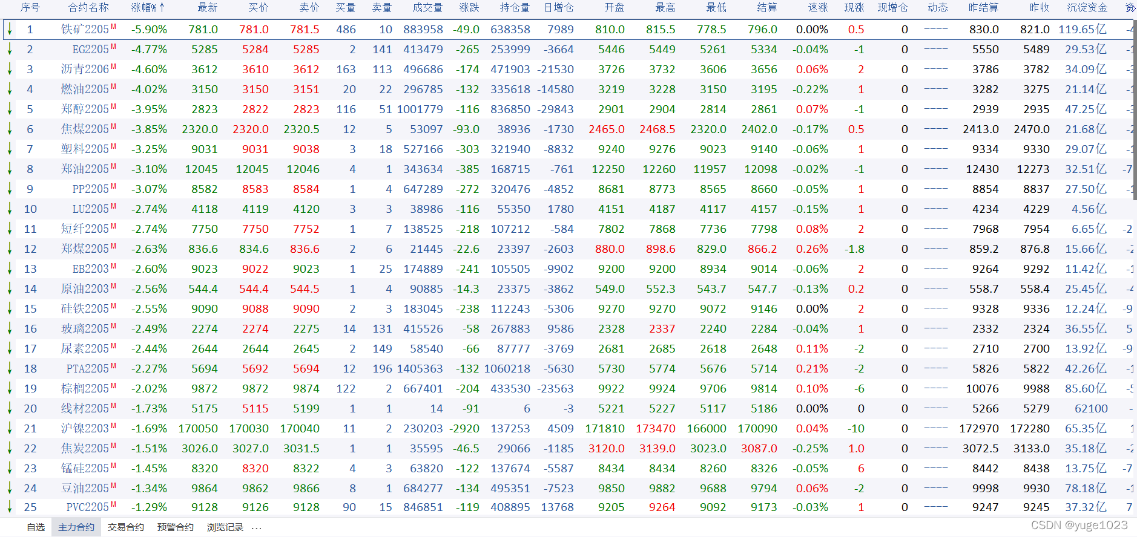Image resolution: width=1137 pixels, height=537 pixels.
Task: Click the 序号 column header
Action: point(30,8)
